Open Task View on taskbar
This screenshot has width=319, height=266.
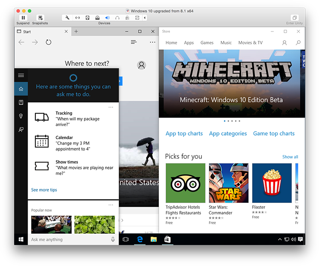click(x=126, y=239)
